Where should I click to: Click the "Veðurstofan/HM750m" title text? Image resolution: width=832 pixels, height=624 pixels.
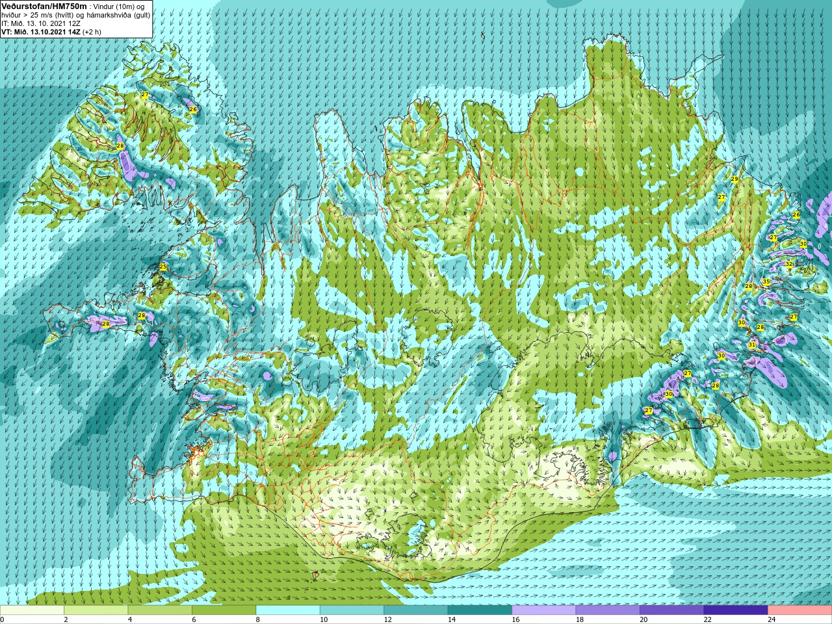click(x=44, y=6)
